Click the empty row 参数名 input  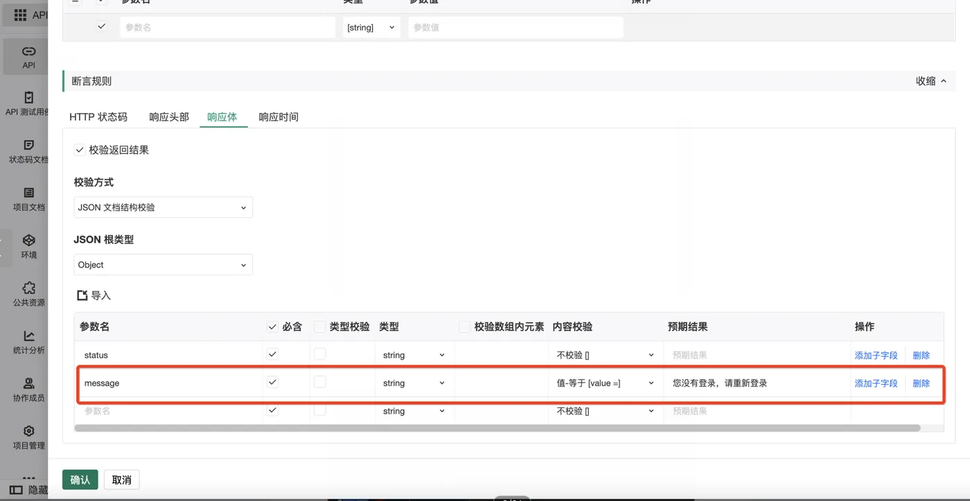[169, 411]
